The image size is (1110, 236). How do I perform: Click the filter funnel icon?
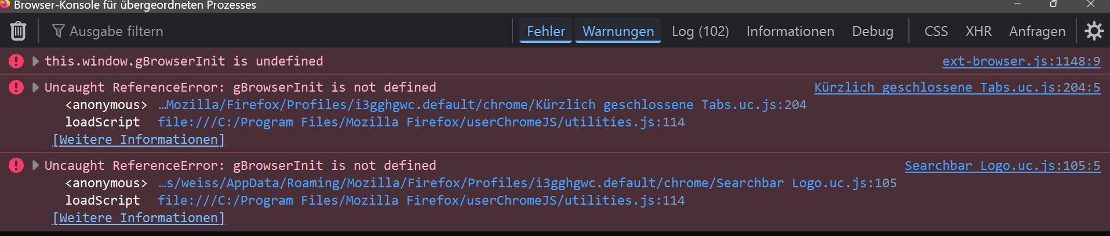click(x=58, y=31)
